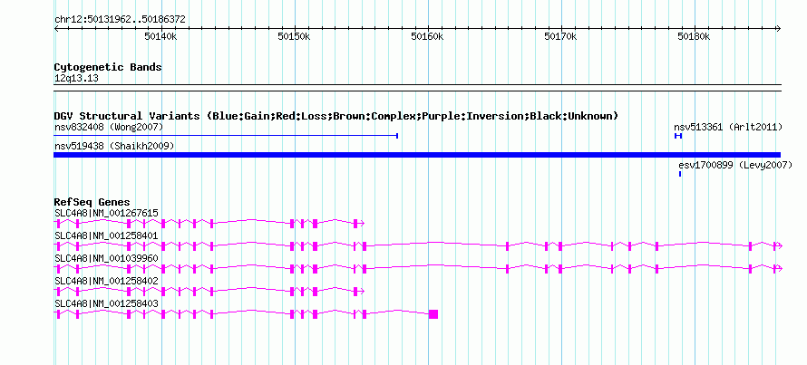Select the 12q13.13 band label
807x365 pixels.
click(76, 79)
